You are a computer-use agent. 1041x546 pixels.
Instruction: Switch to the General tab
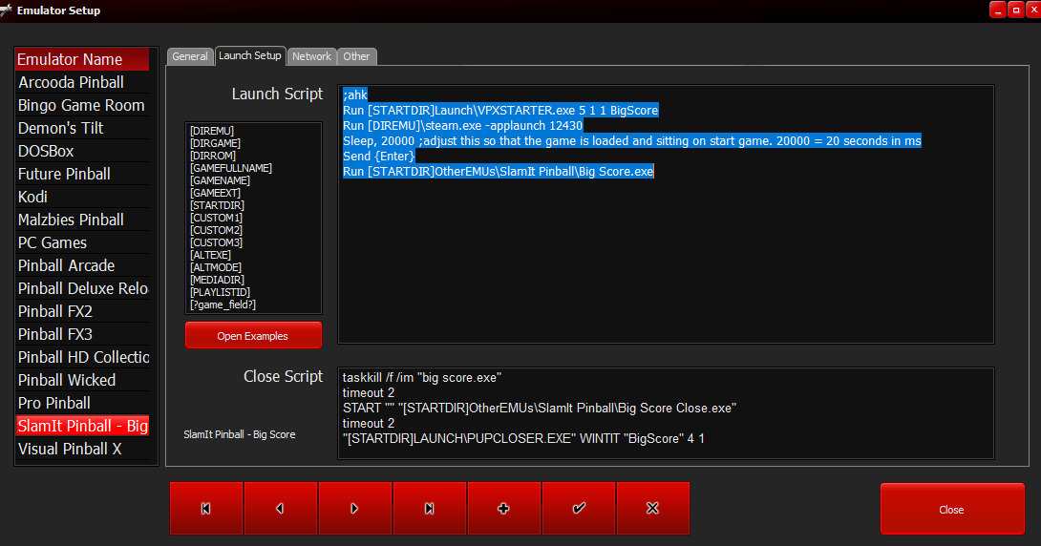pos(190,56)
